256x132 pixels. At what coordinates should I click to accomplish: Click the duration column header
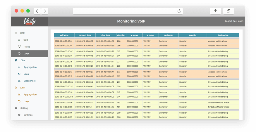tap(121, 35)
